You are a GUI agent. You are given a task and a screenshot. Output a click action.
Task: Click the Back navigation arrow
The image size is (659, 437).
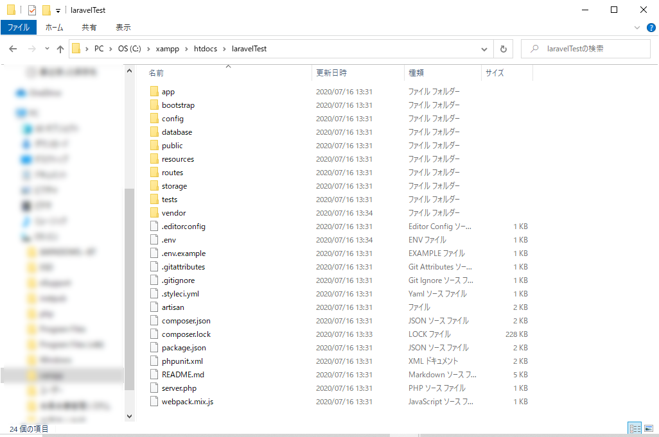click(x=13, y=49)
